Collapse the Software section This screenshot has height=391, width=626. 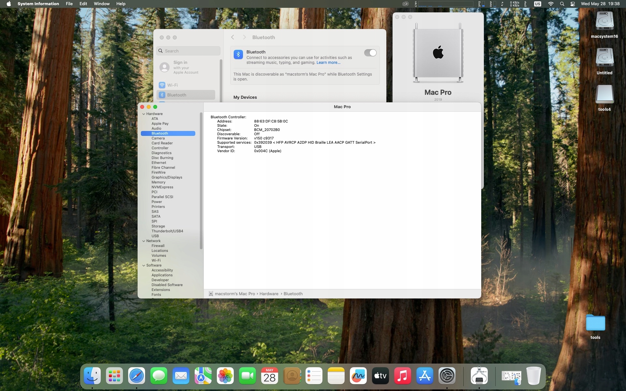click(x=144, y=266)
